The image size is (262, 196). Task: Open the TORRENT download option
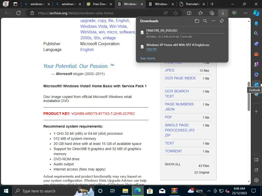173,151
